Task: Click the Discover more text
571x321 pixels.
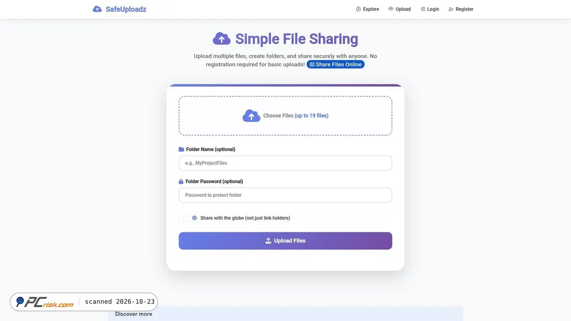Action: (133, 314)
